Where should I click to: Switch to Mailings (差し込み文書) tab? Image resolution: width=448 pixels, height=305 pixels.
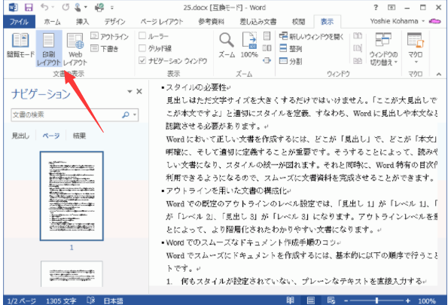[258, 22]
